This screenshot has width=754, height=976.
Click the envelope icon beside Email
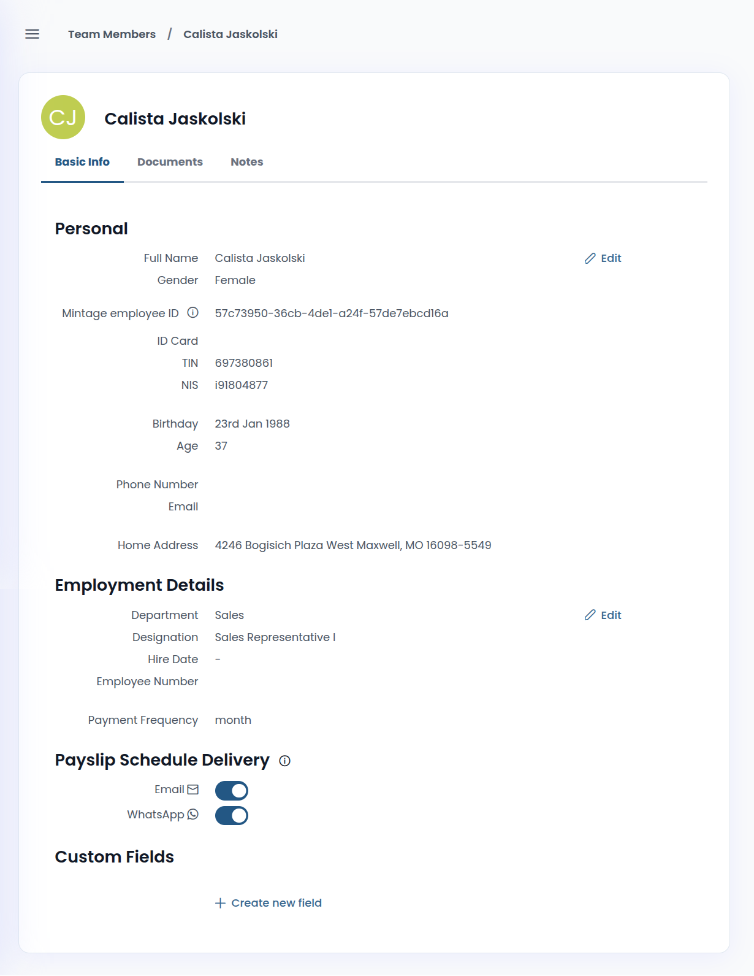coord(193,790)
